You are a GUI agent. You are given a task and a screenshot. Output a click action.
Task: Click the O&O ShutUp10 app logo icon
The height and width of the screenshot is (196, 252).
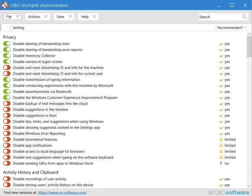(x=5, y=5)
